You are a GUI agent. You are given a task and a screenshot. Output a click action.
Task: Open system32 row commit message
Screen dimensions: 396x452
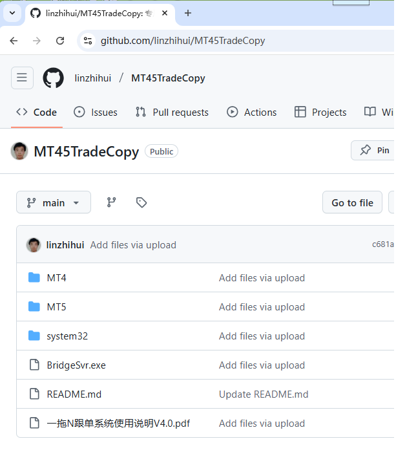coord(262,336)
